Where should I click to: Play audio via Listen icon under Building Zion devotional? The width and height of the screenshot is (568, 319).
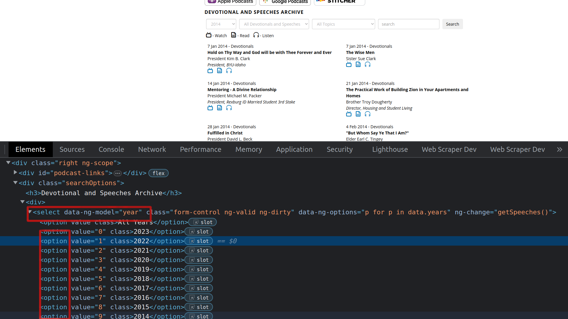(x=367, y=114)
